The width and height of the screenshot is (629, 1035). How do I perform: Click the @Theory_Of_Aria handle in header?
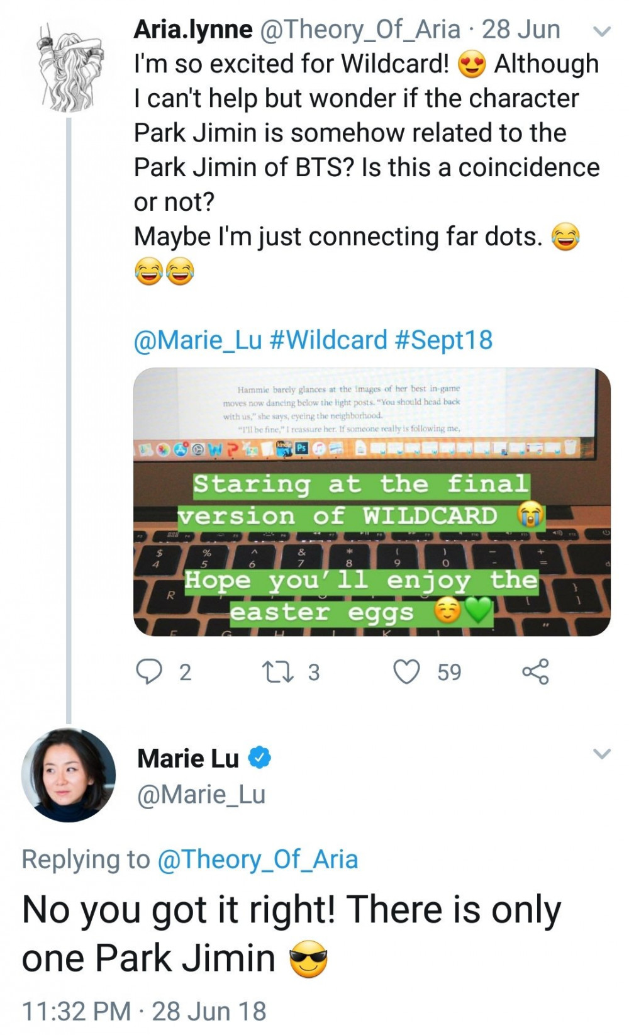tap(360, 30)
